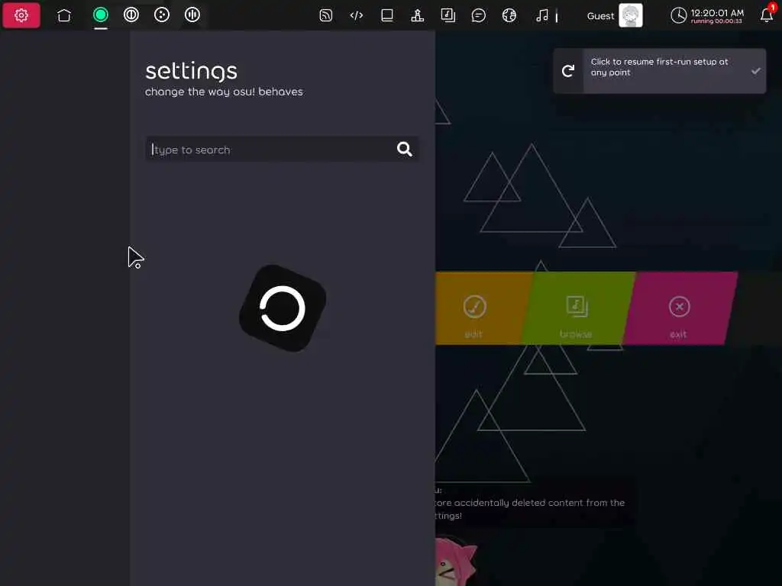This screenshot has height=586, width=782.
Task: Click the circular arrow resume icon
Action: [568, 71]
